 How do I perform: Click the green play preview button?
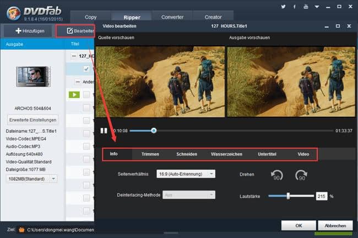(74, 95)
